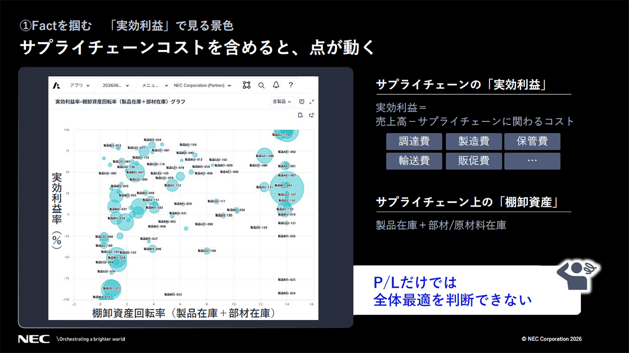This screenshot has width=629, height=353.
Task: Click the 製造費 cost box
Action: [474, 141]
